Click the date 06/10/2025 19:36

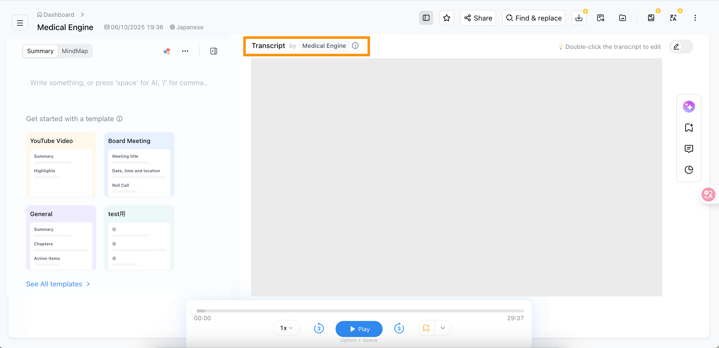click(x=134, y=27)
